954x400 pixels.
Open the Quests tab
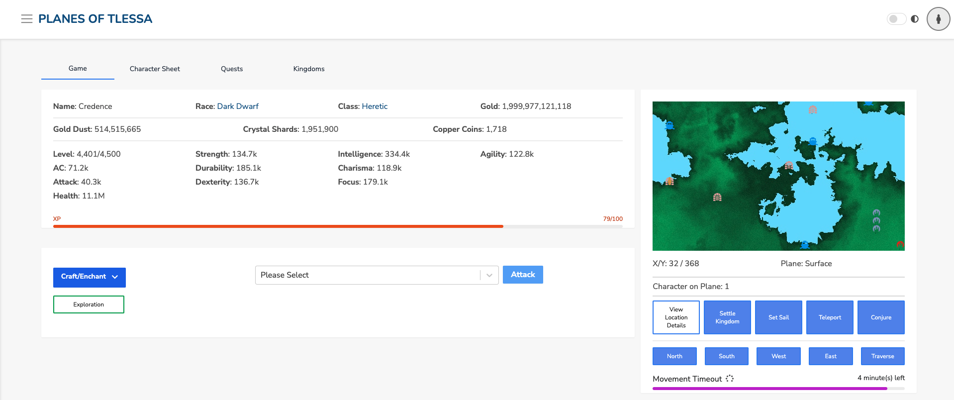point(232,69)
